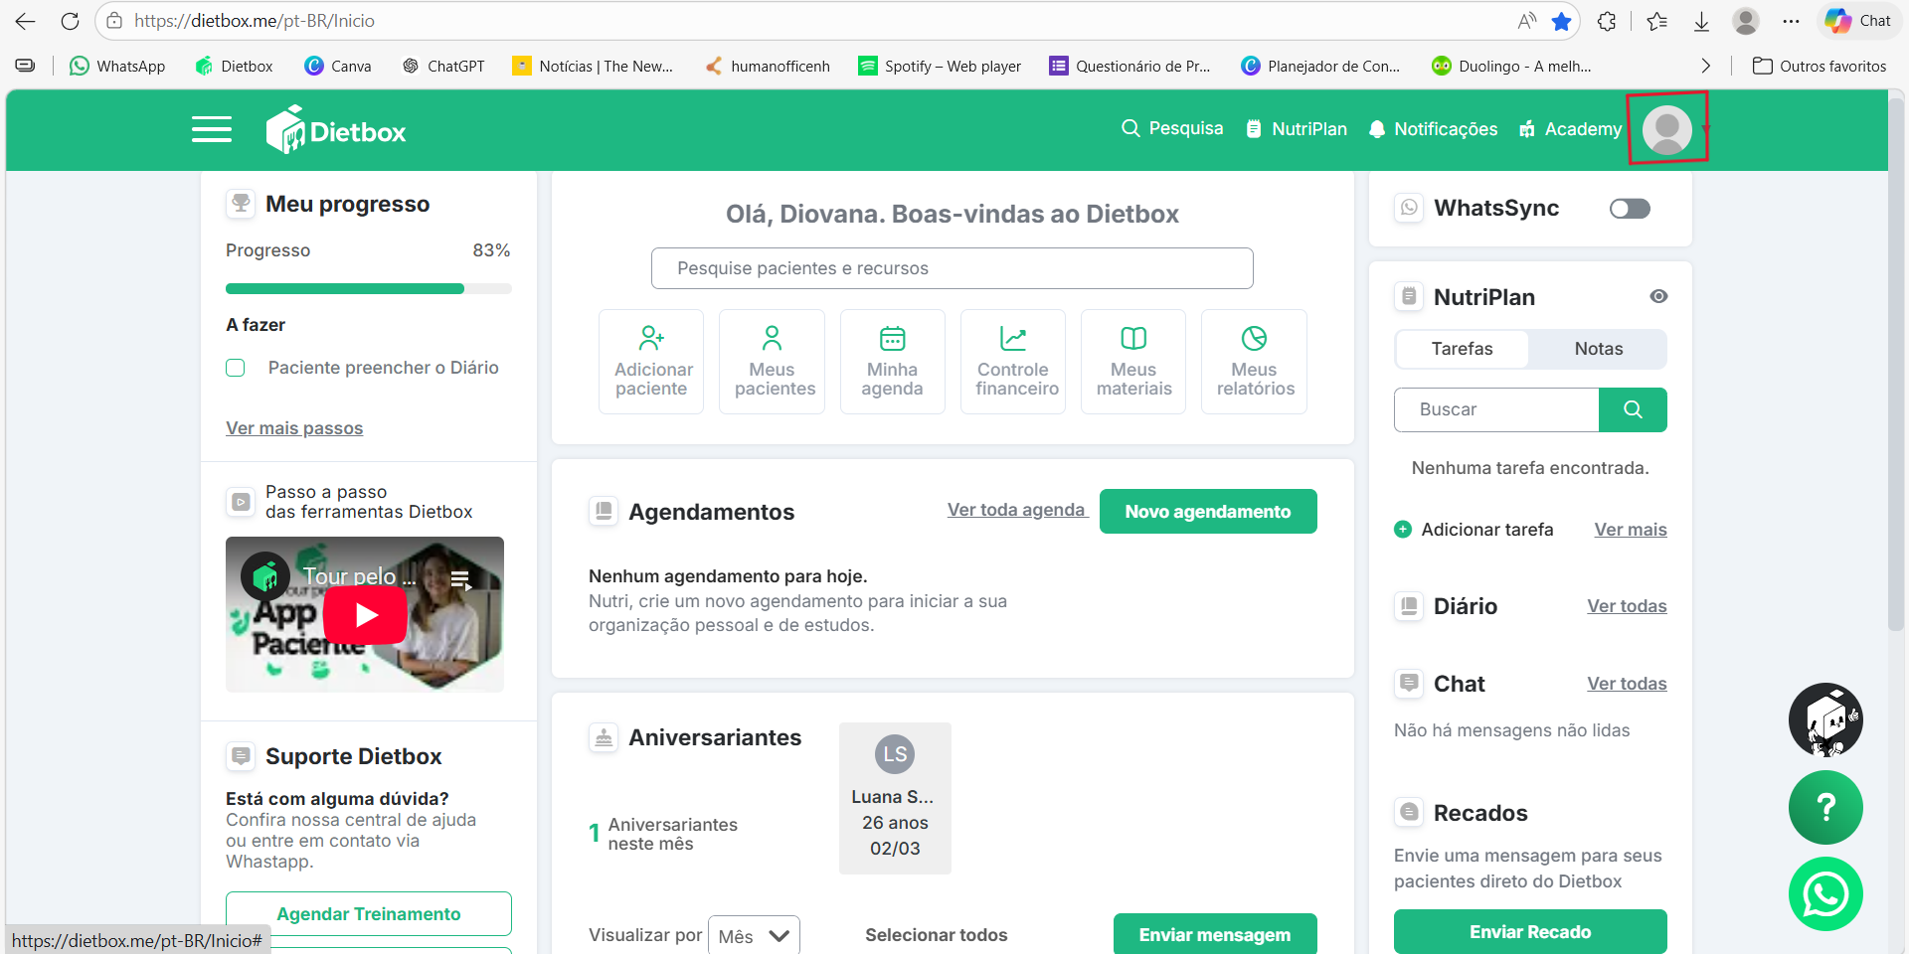The height and width of the screenshot is (954, 1909).
Task: Click Agendar Treinamento button
Action: click(x=369, y=914)
